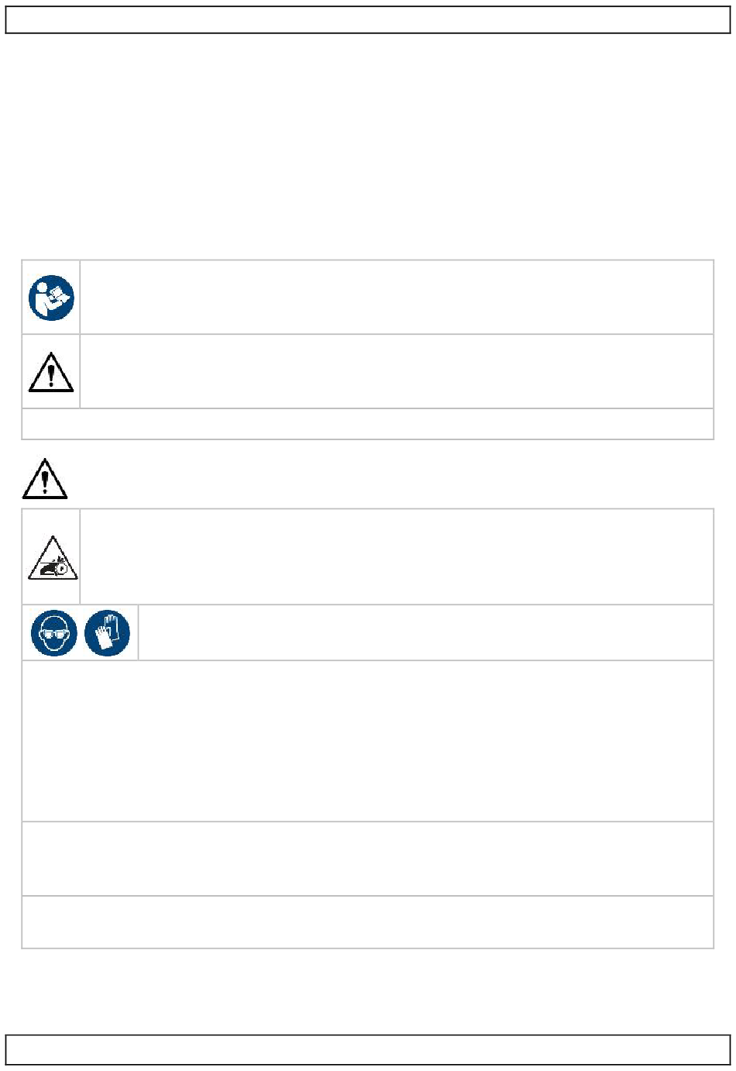Click the blank page area above the first table
Viewport: 736px width, 1071px height.
368,146
